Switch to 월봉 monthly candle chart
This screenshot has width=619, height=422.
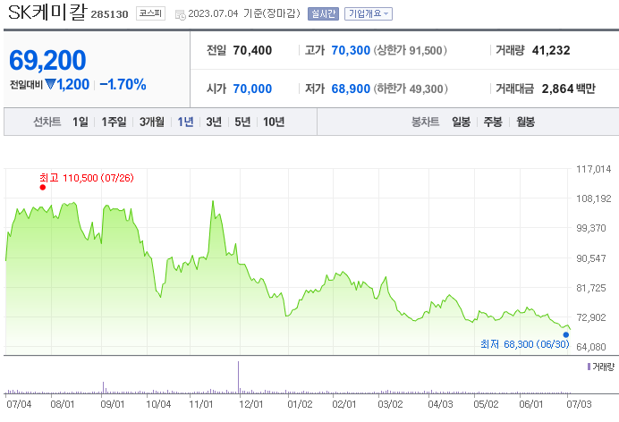(x=525, y=122)
